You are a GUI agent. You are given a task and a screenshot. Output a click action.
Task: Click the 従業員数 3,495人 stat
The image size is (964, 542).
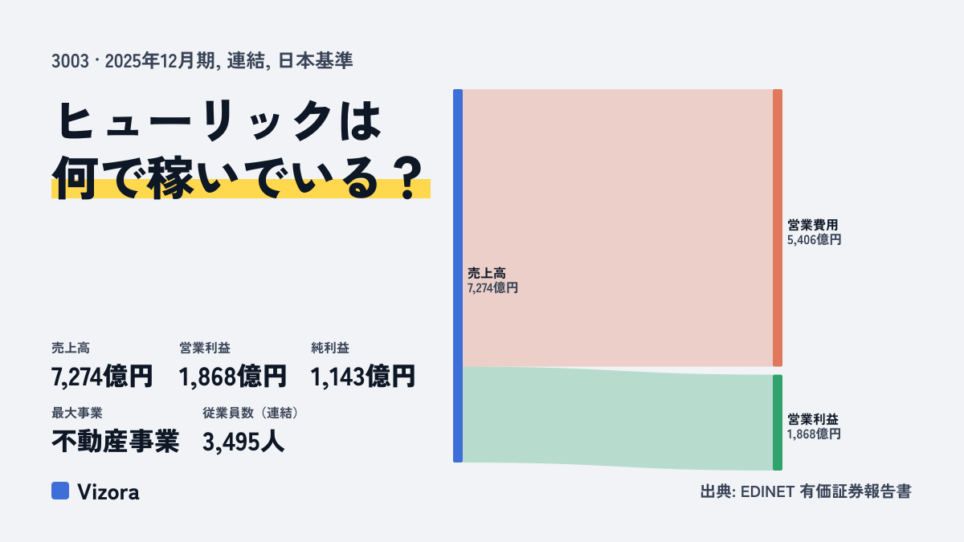click(x=251, y=430)
